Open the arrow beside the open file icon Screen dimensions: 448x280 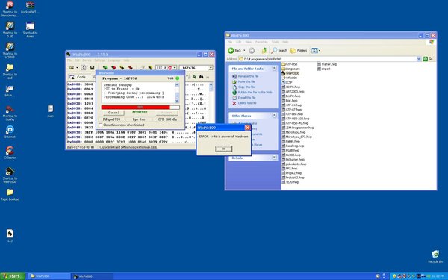[x=77, y=68]
